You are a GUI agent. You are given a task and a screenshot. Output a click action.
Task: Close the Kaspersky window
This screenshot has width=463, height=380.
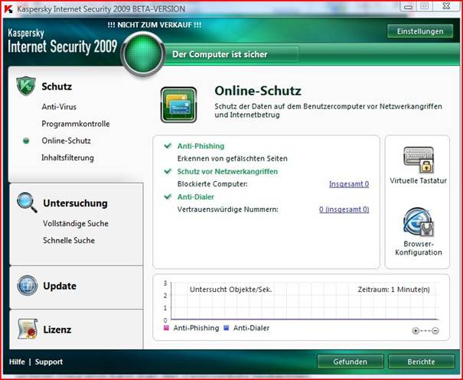coord(446,6)
